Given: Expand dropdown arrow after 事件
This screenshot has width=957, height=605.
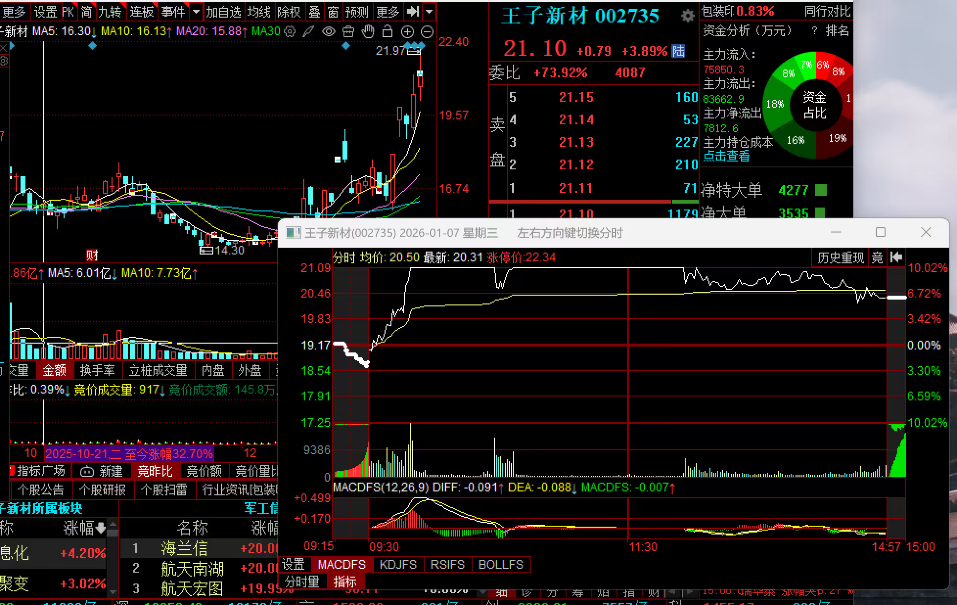Looking at the screenshot, I should [196, 11].
